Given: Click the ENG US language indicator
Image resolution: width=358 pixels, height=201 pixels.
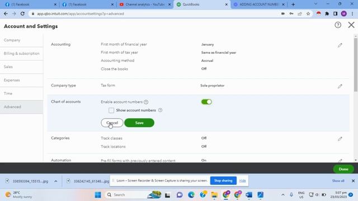Looking at the screenshot, I should (301, 195).
